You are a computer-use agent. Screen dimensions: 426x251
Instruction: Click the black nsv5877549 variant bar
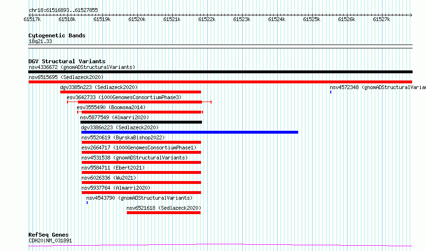coord(141,122)
